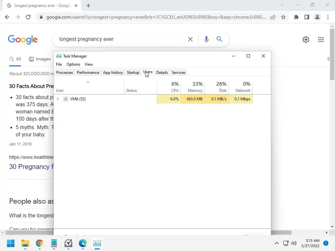335x251 pixels.
Task: Open volume control in system tray
Action: click(x=294, y=243)
